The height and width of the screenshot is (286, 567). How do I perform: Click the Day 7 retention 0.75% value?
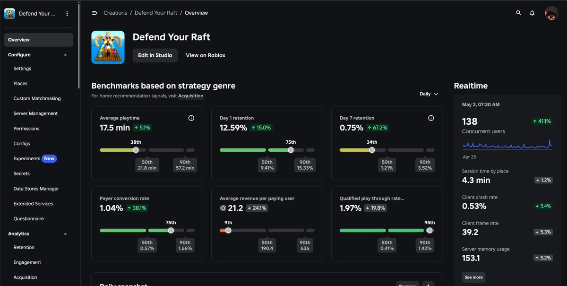pyautogui.click(x=352, y=128)
